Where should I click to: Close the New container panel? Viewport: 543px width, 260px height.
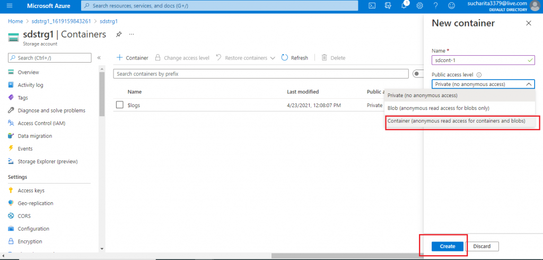tap(529, 23)
